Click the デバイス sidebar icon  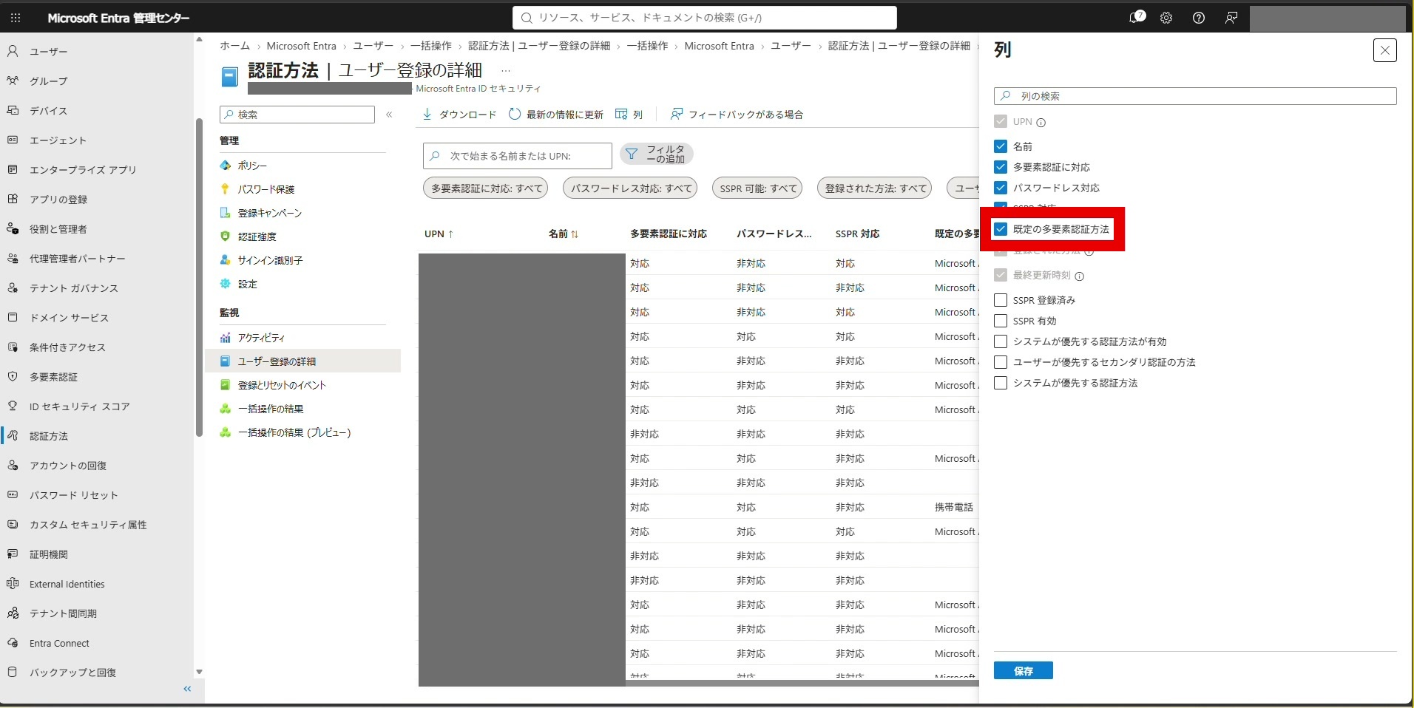pyautogui.click(x=13, y=110)
